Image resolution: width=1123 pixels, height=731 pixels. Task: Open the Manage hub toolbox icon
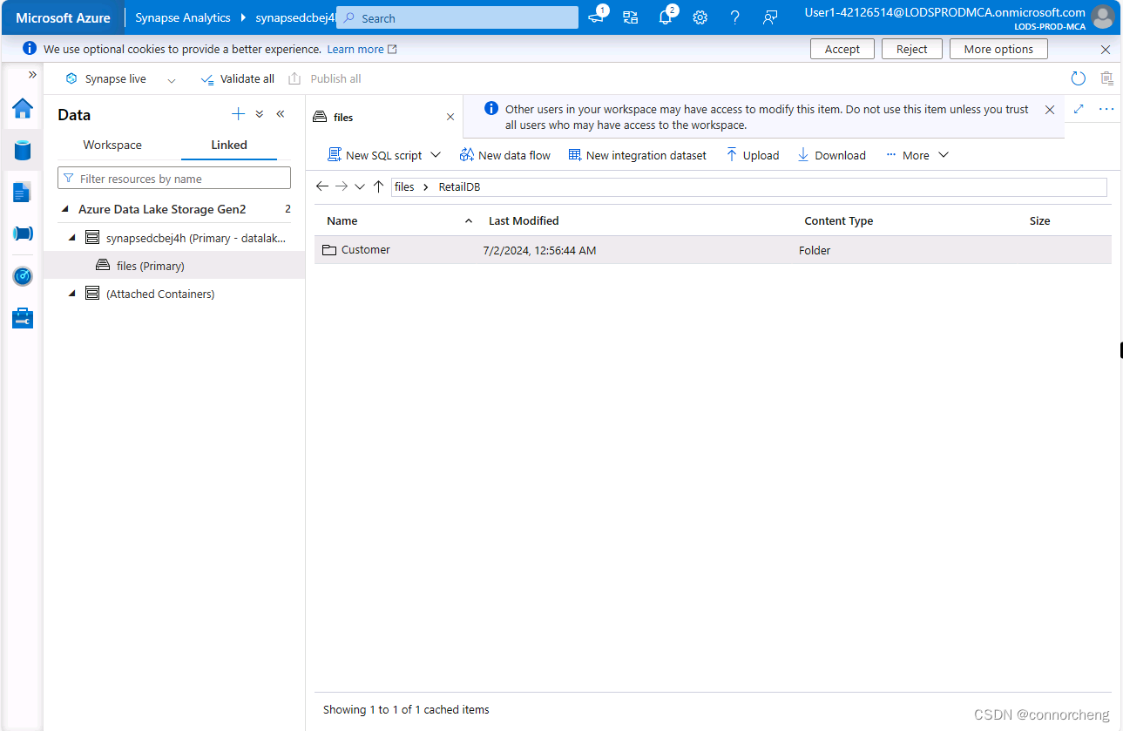tap(23, 318)
